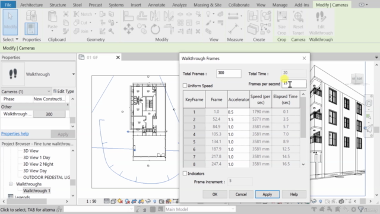Open the File tab
Image resolution: width=380 pixels, height=214 pixels.
click(x=8, y=5)
